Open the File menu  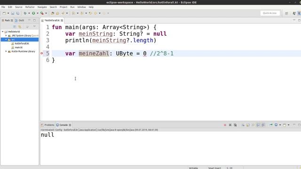[x=3, y=7]
